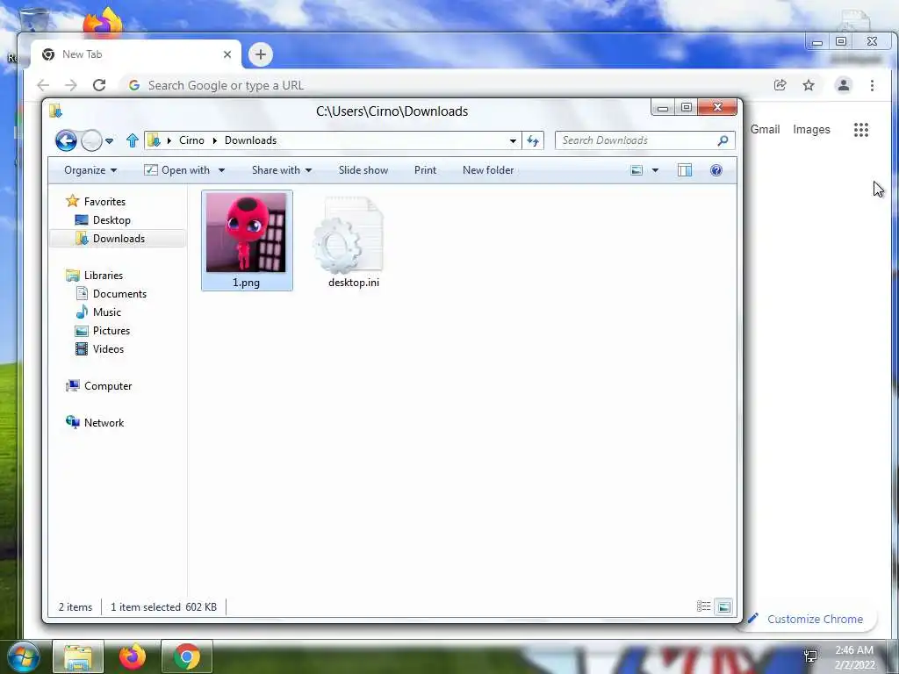Open Explorer help with the question icon

pos(716,170)
